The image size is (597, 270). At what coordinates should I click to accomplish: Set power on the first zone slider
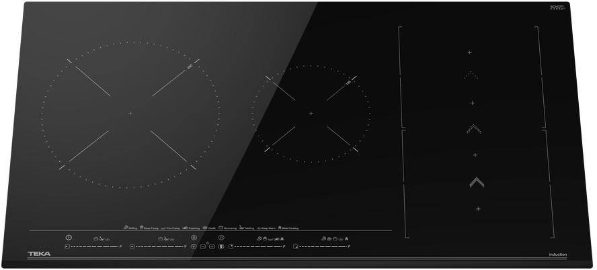(x=95, y=246)
